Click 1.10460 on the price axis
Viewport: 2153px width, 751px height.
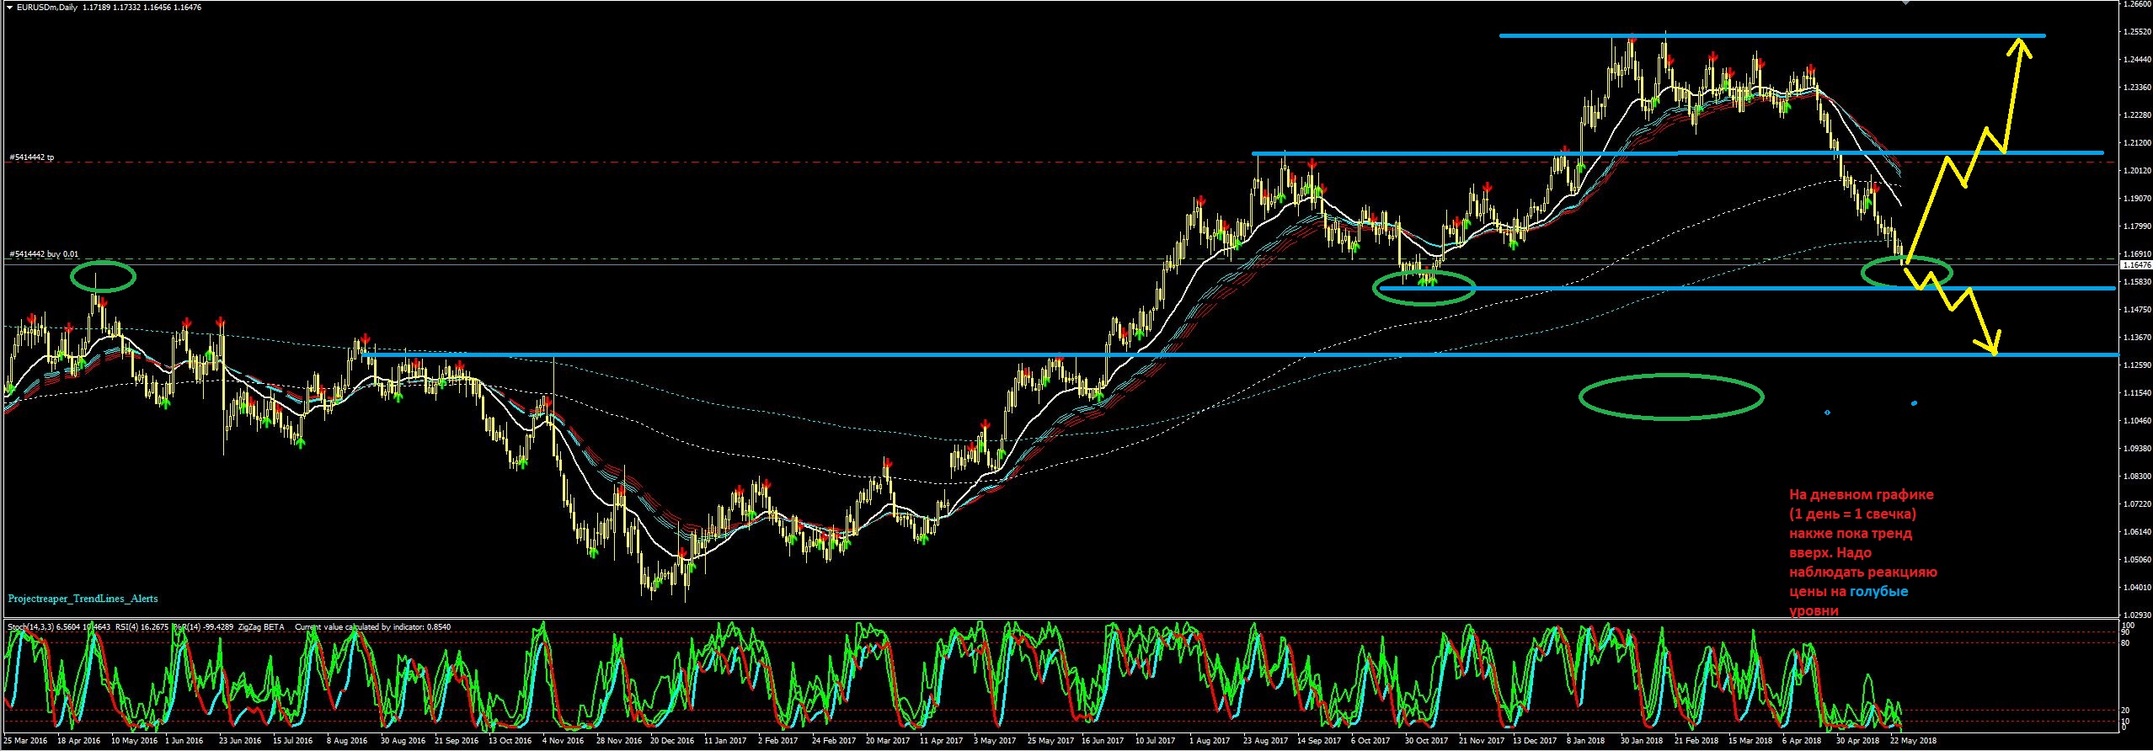click(x=2136, y=421)
